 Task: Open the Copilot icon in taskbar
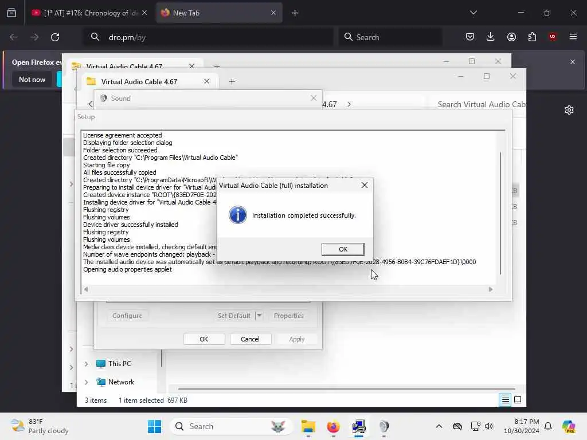click(x=569, y=426)
